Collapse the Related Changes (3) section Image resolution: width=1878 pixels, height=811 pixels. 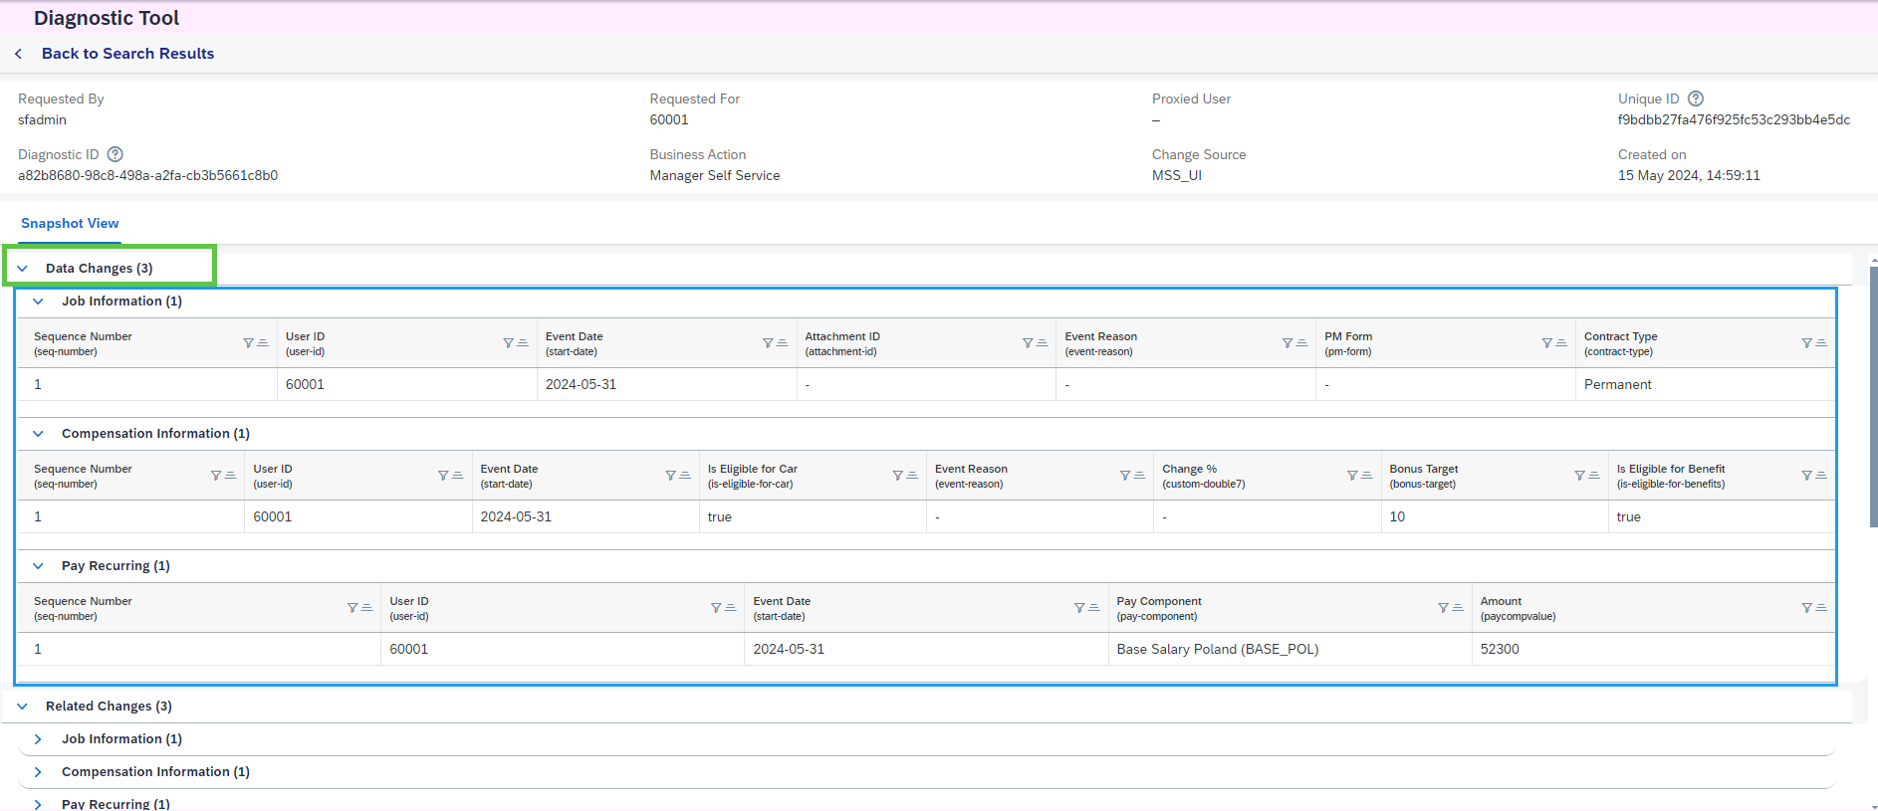(23, 707)
